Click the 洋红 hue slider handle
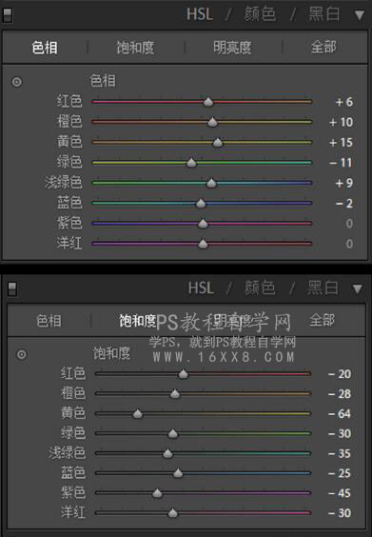The image size is (372, 537). coord(203,244)
